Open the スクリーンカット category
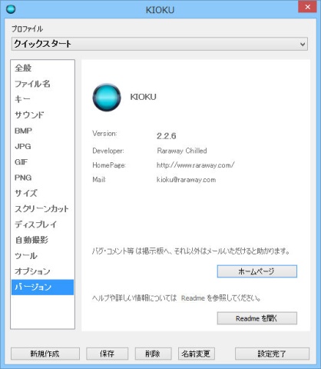The image size is (321, 369). click(x=42, y=209)
